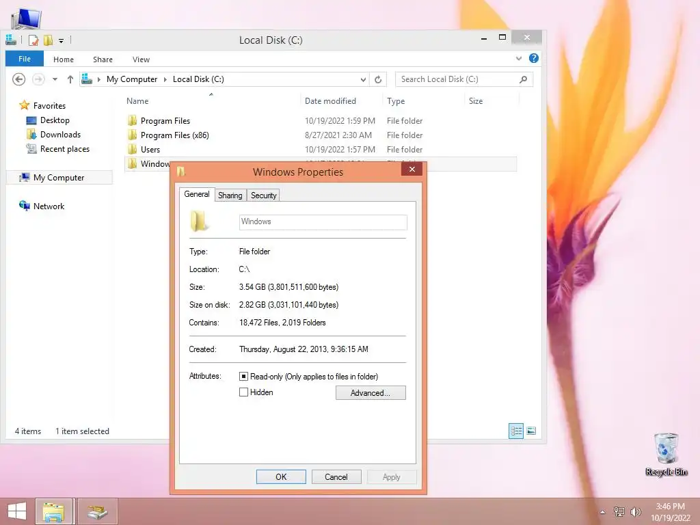
Task: Select Favorites star in navigation pane
Action: (24, 105)
